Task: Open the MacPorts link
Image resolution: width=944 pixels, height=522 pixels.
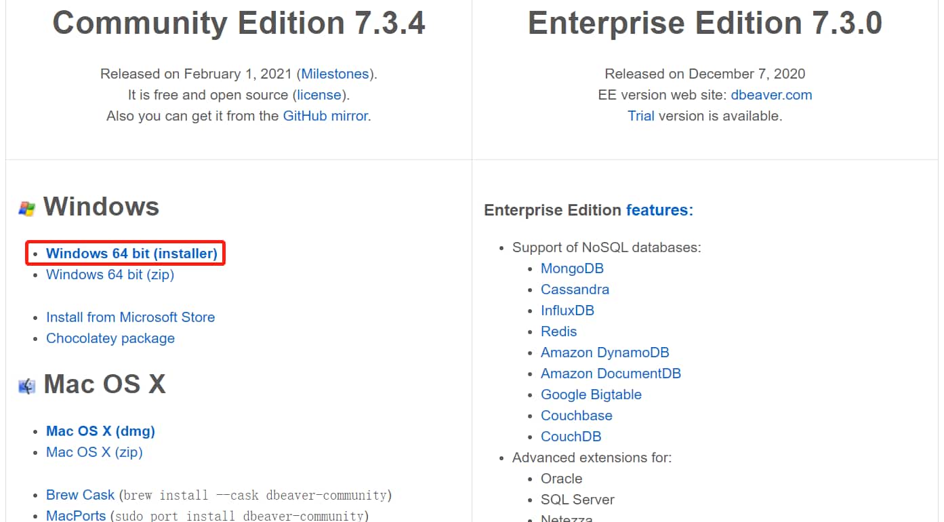Action: click(76, 516)
